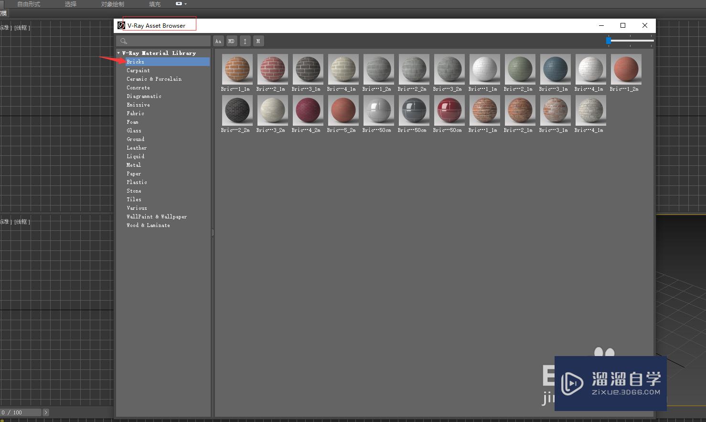Image resolution: width=706 pixels, height=422 pixels.
Task: Open the 对象绘制 ribbon tab
Action: [x=113, y=4]
